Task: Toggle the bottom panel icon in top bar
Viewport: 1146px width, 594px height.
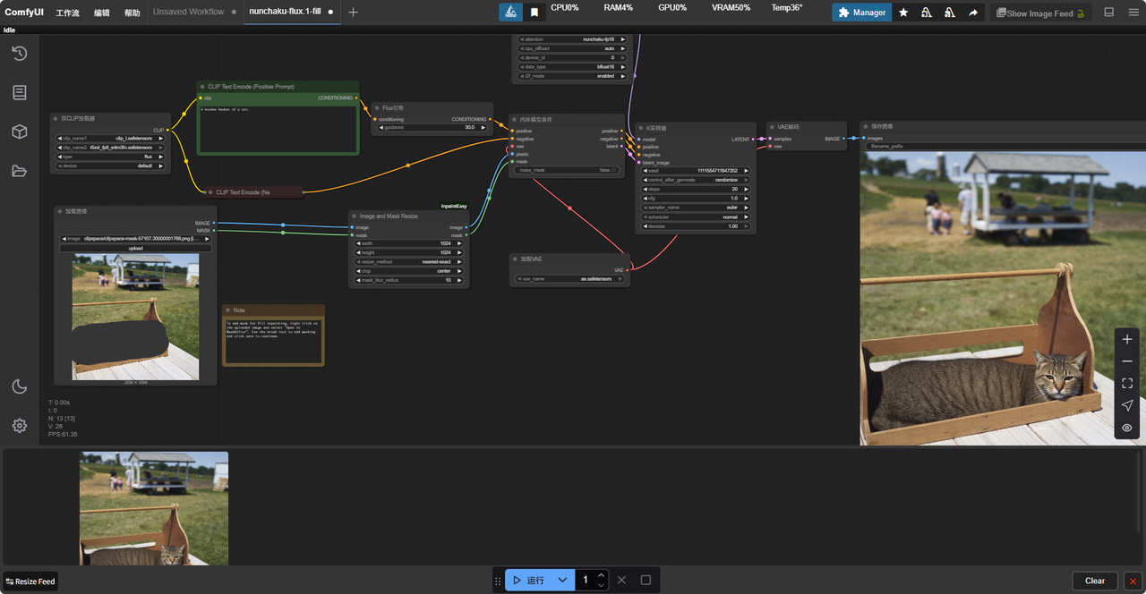Action: (x=1108, y=13)
